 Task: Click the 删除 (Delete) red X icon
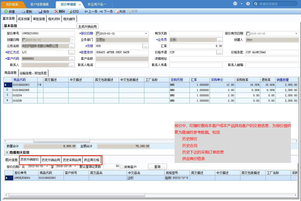[56, 12]
